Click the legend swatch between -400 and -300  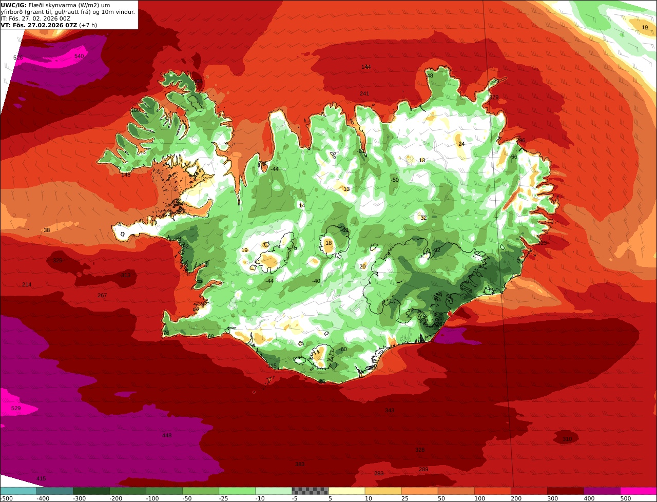pyautogui.click(x=55, y=491)
